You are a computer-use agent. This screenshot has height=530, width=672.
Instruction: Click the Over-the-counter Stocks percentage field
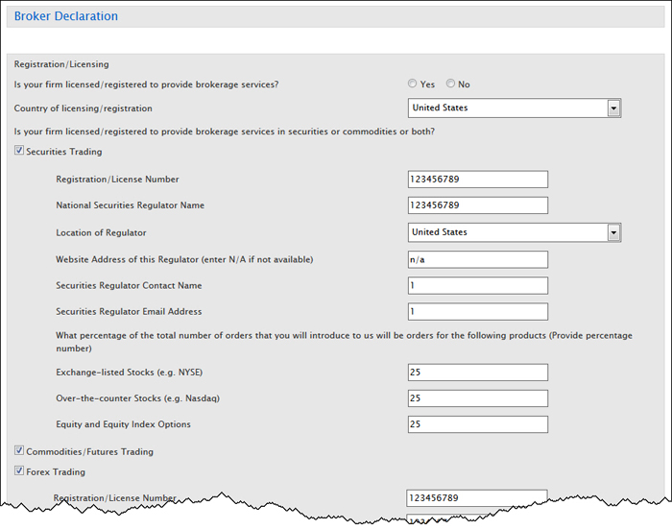pos(477,398)
